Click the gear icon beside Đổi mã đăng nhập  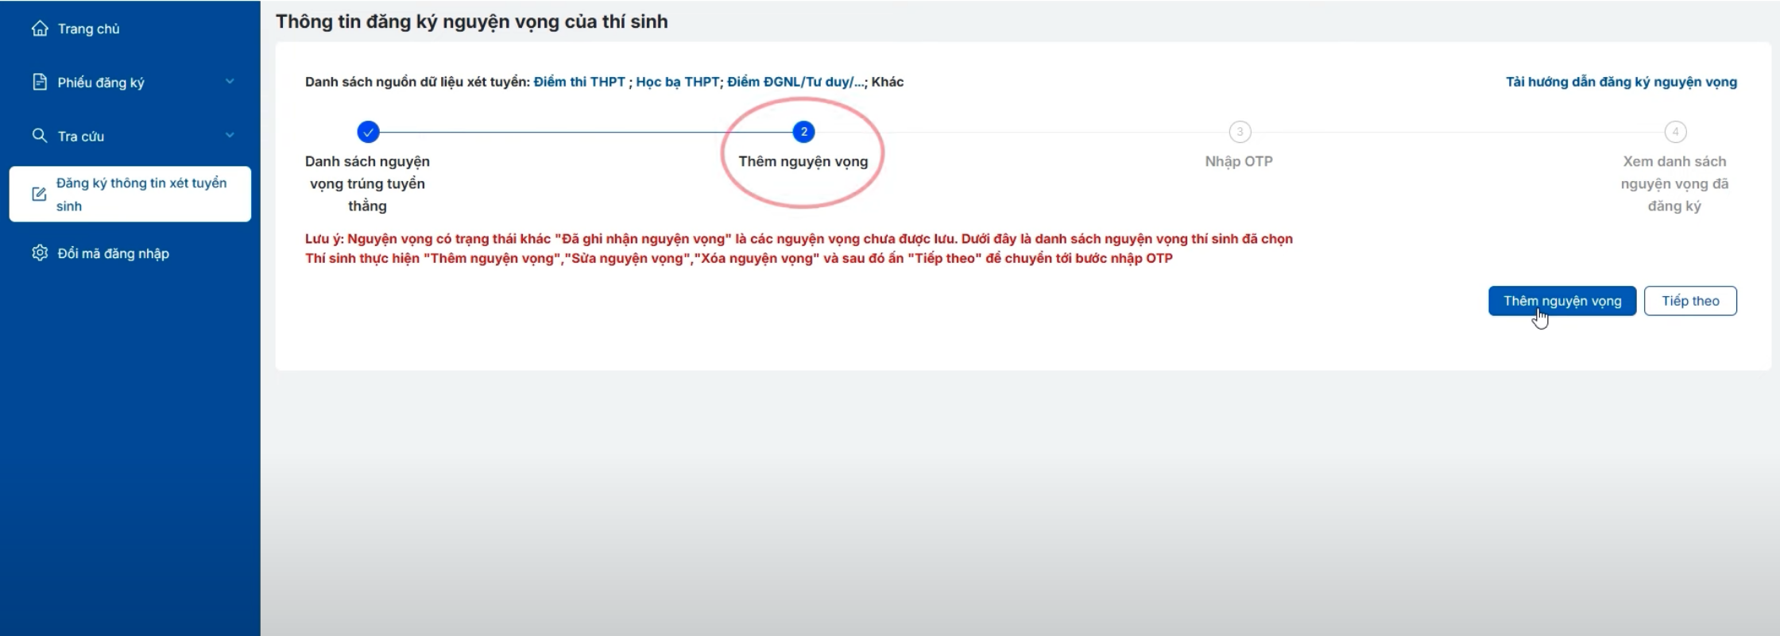[40, 253]
